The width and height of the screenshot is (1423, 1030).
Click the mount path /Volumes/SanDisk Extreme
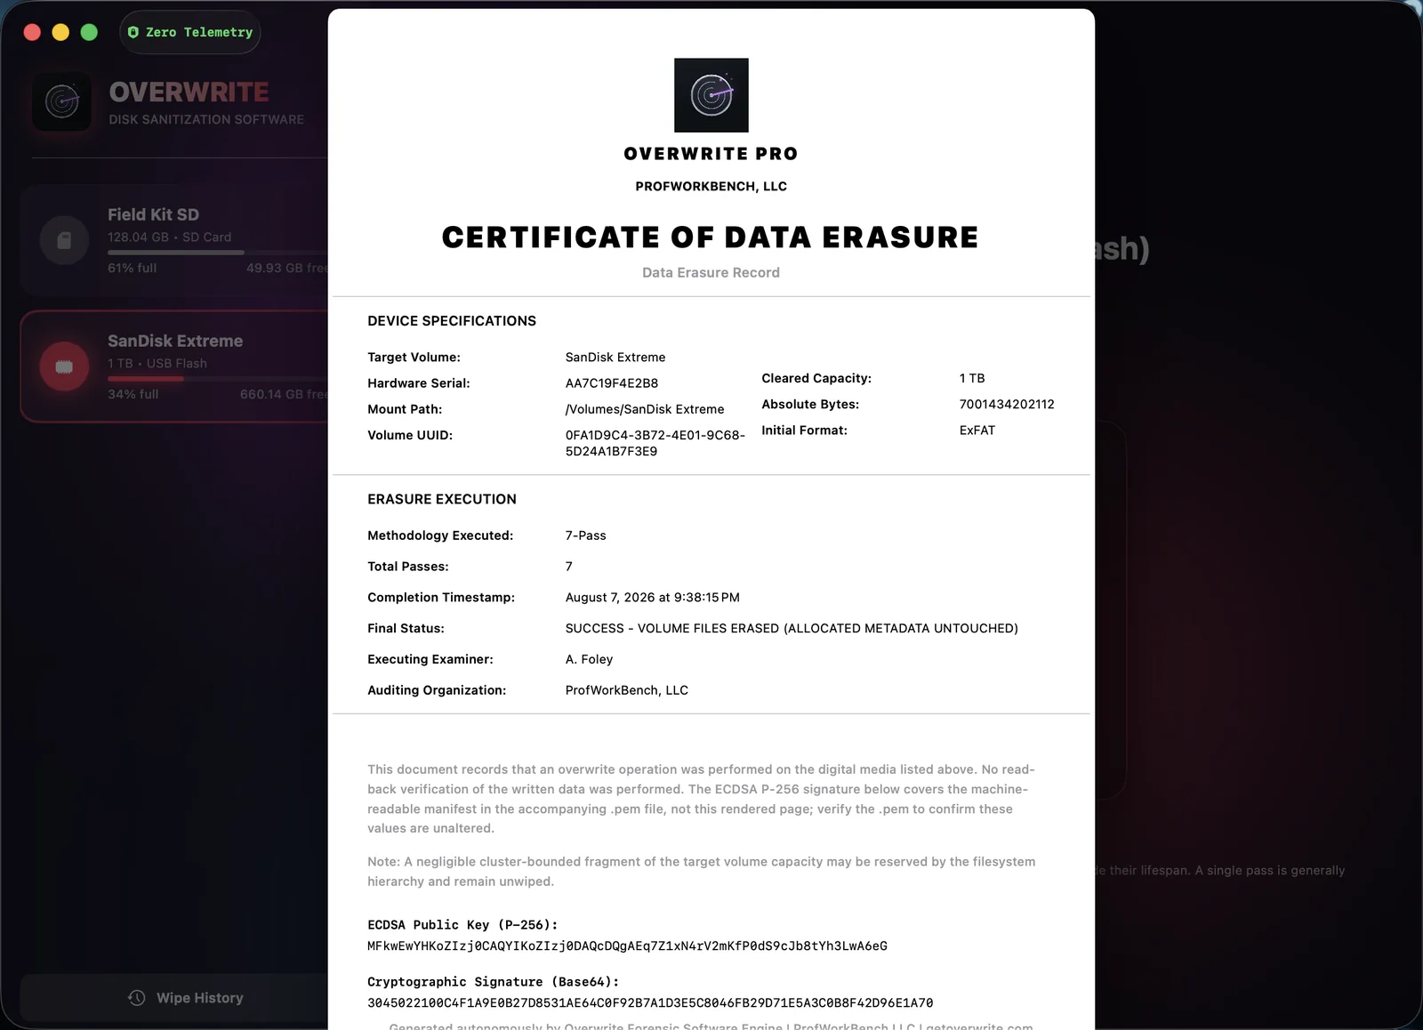[x=645, y=409]
